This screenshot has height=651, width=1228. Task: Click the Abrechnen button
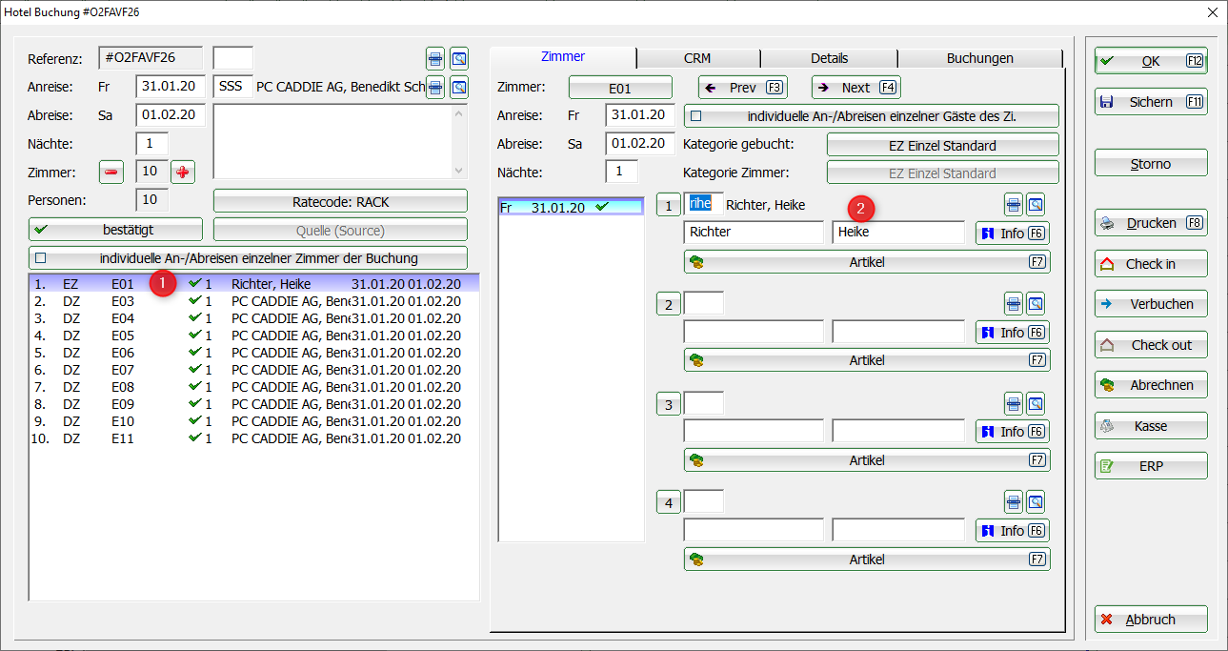[1151, 386]
